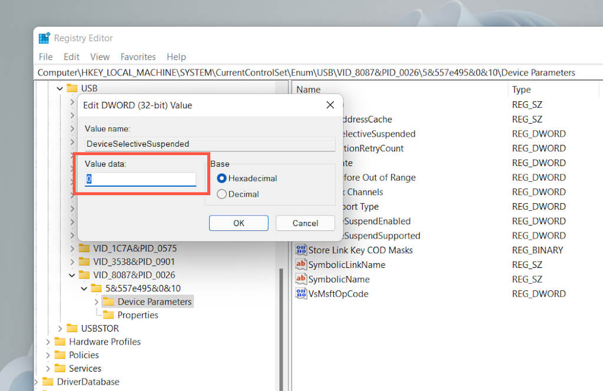Screen dimensions: 603x391
Task: Click the DWORD icon beside VsMsftOpCode
Action: [301, 294]
